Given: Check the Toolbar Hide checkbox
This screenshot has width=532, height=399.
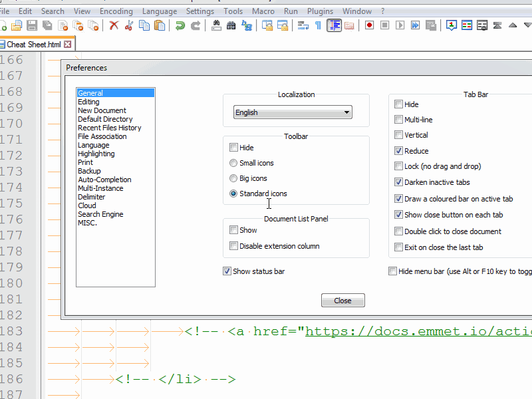Looking at the screenshot, I should pos(233,148).
